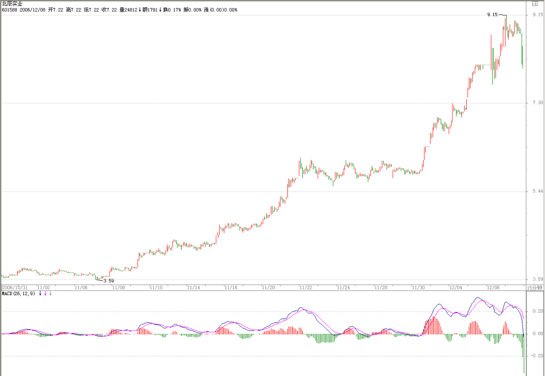Image resolution: width=545 pixels, height=376 pixels.
Task: Click the 3.59 low price marker on chart
Action: (x=109, y=281)
